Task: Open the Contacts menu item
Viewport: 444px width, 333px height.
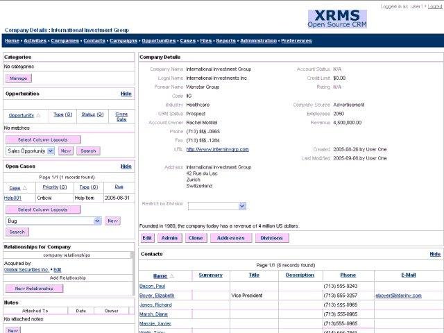Action: [x=94, y=41]
